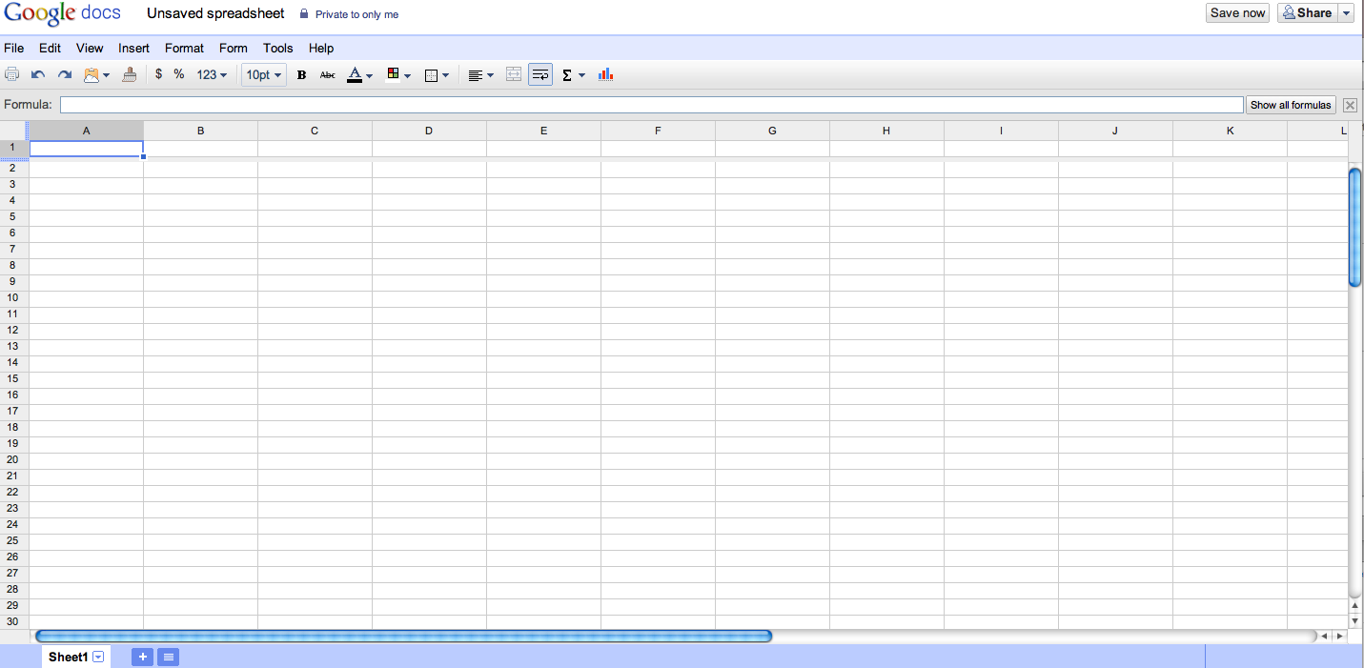Open the Sheet1 tab dropdown menu

point(97,657)
